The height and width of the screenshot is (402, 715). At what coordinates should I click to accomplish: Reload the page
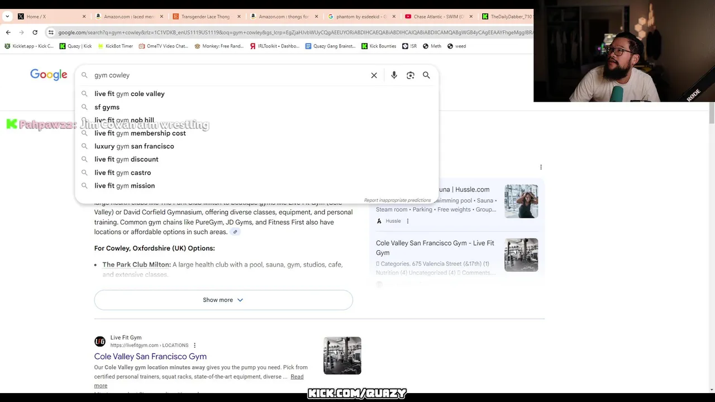coord(35,32)
